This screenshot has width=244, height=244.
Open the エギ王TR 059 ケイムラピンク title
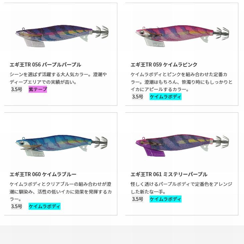tap(164, 65)
